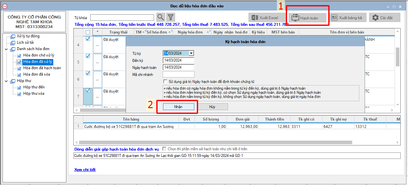
Task: Click the funnel filter icon
Action: (x=171, y=17)
